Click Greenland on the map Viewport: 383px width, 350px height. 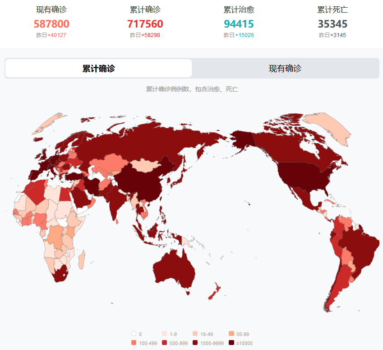pos(327,126)
